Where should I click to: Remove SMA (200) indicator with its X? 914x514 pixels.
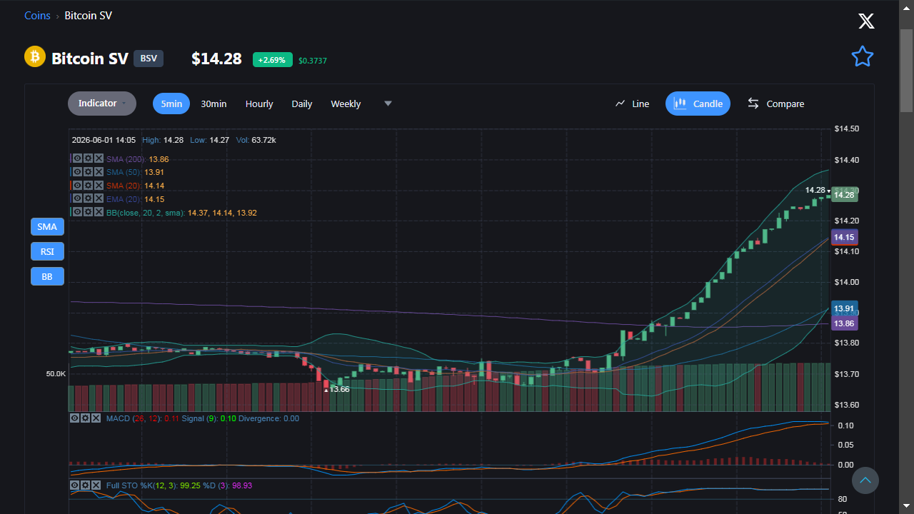99,158
